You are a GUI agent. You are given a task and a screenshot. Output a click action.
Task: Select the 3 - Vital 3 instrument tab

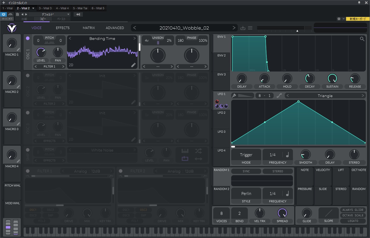(45, 8)
